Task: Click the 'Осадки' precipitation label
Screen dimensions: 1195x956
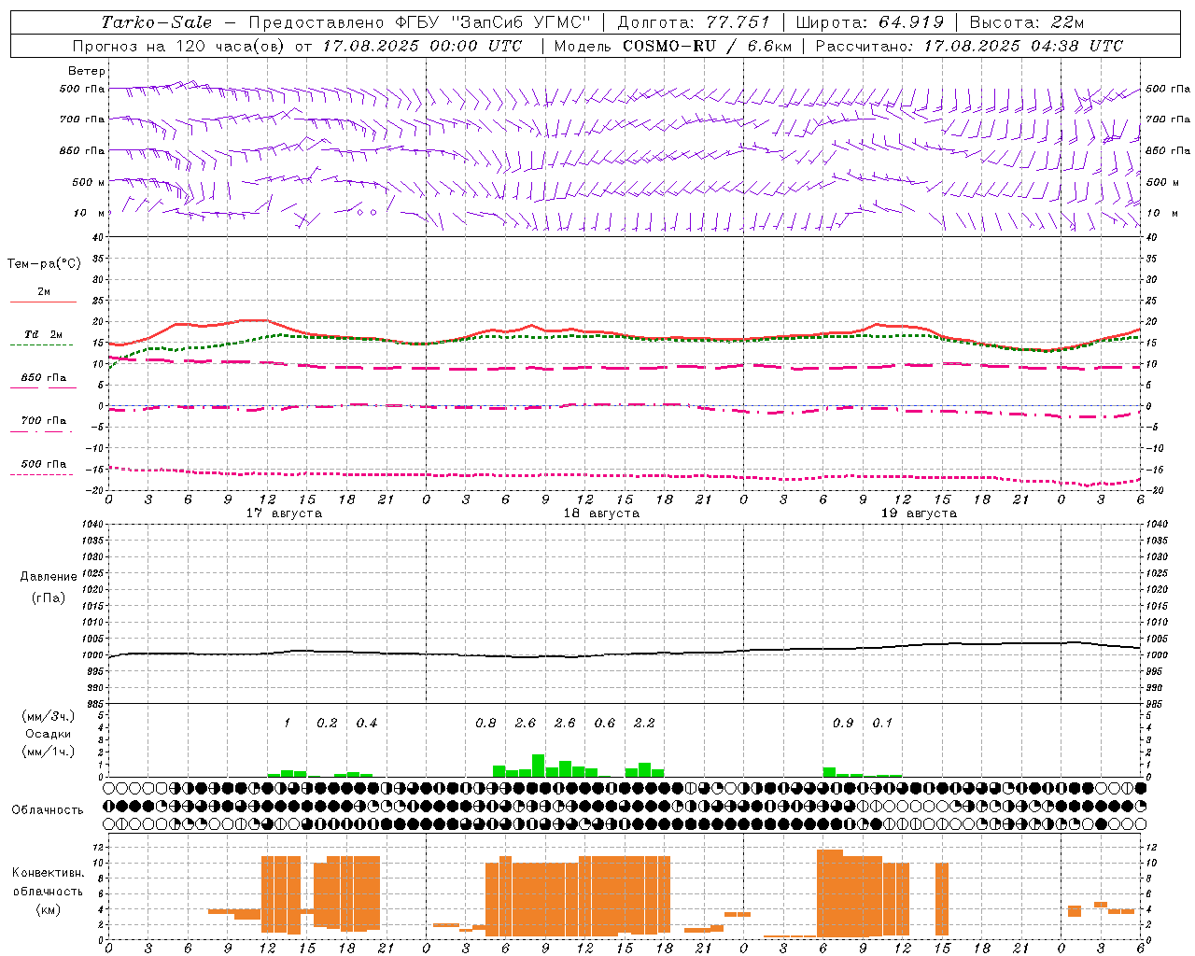Action: (x=49, y=734)
